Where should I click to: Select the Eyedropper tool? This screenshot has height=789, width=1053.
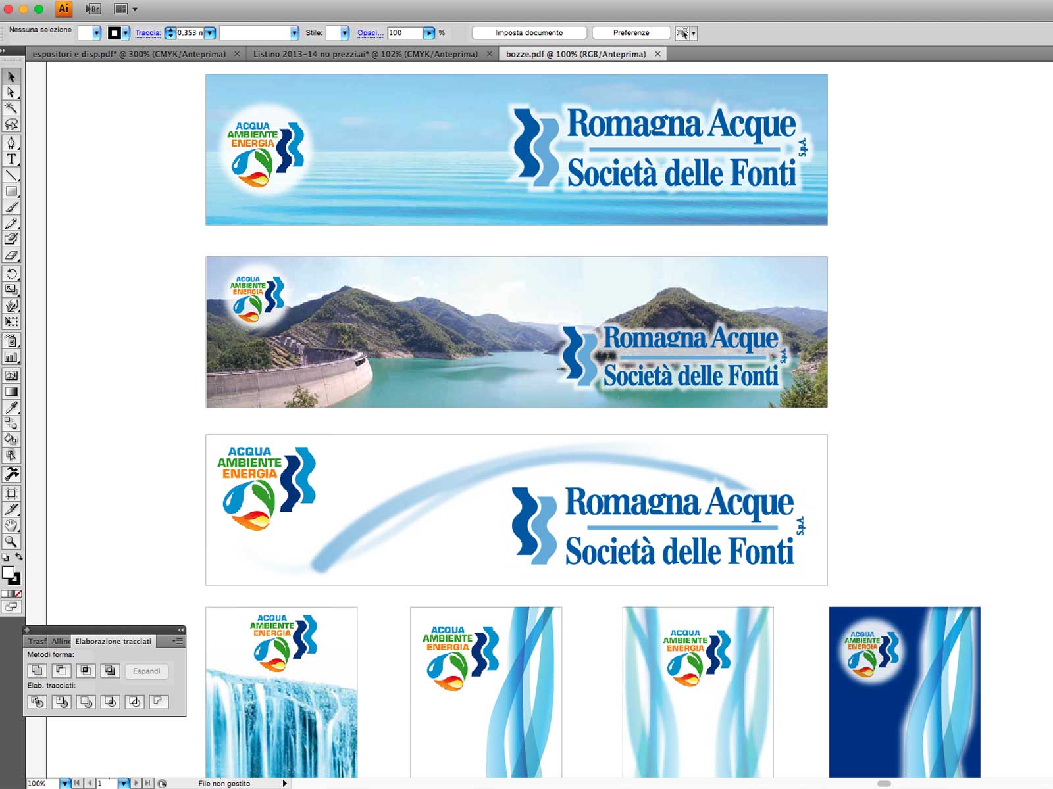[11, 408]
